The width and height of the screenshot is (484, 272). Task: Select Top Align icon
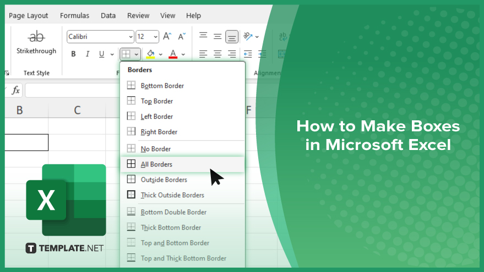[203, 36]
